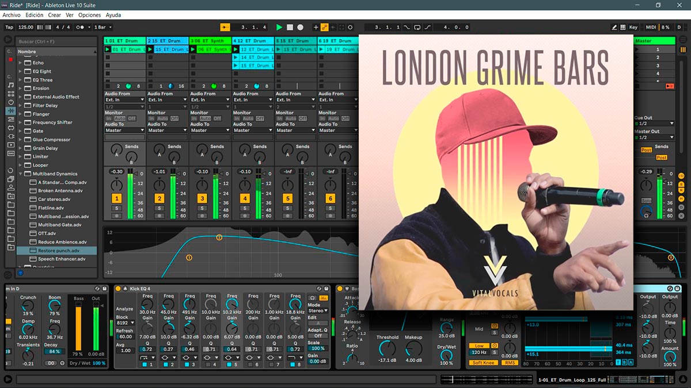Open the EQ Block 8192 dropdown

coord(125,323)
